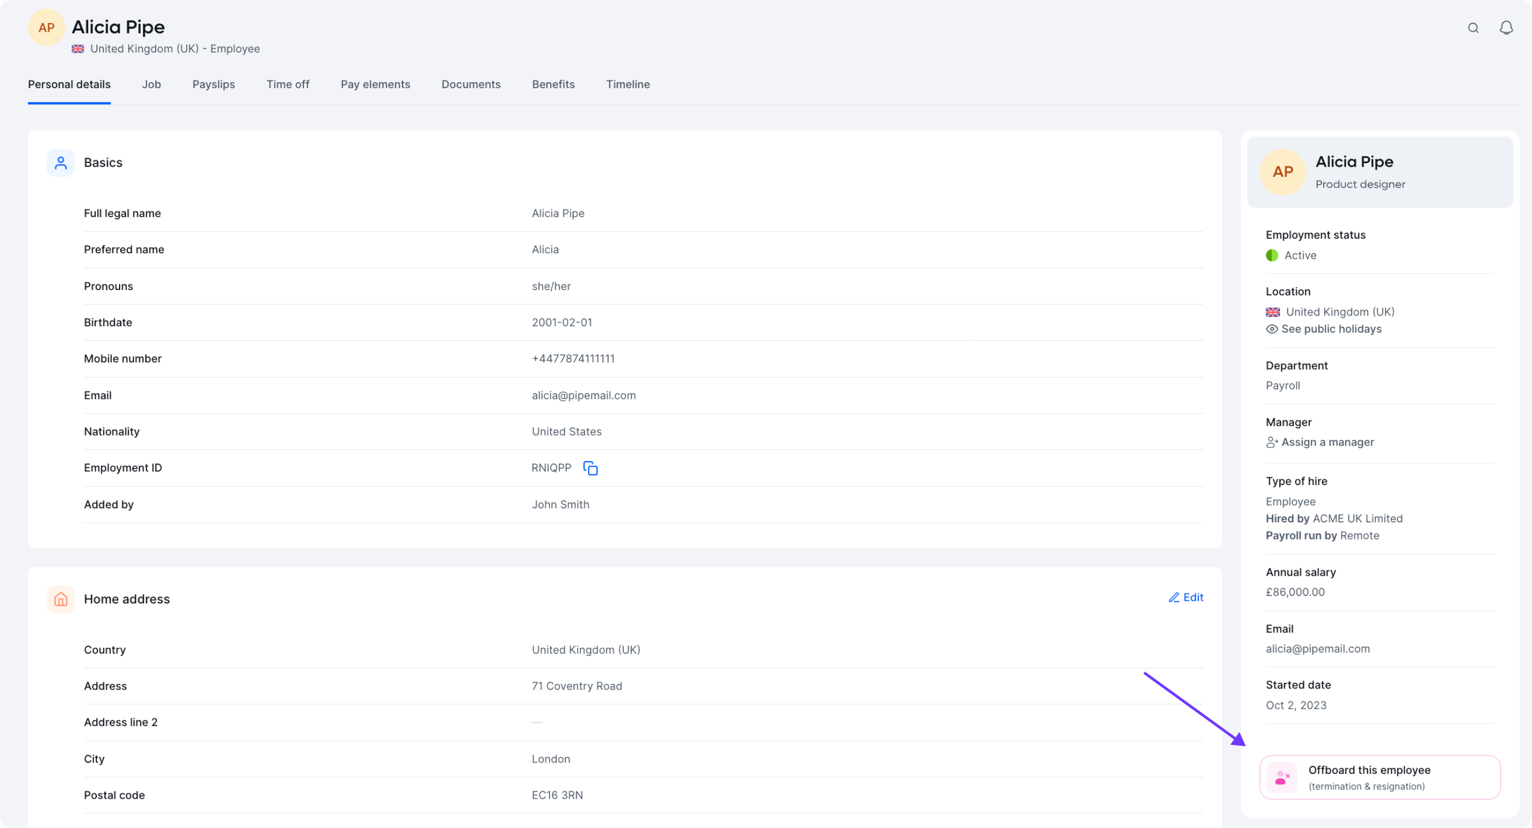Open the search icon
The height and width of the screenshot is (828, 1532).
pos(1474,28)
